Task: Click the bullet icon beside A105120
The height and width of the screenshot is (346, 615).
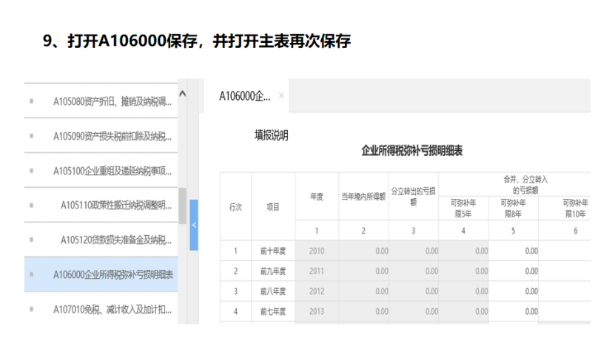Action: point(31,240)
